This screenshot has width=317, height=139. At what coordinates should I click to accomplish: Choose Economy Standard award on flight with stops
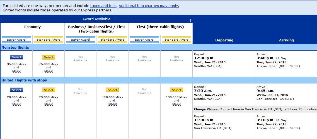click(x=49, y=90)
